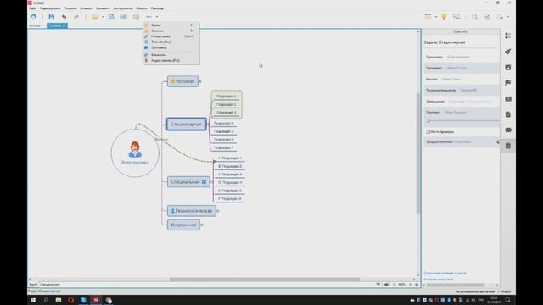The height and width of the screenshot is (305, 543).
Task: Add a relationship with the relationship toolbar icon
Action: coord(111,17)
